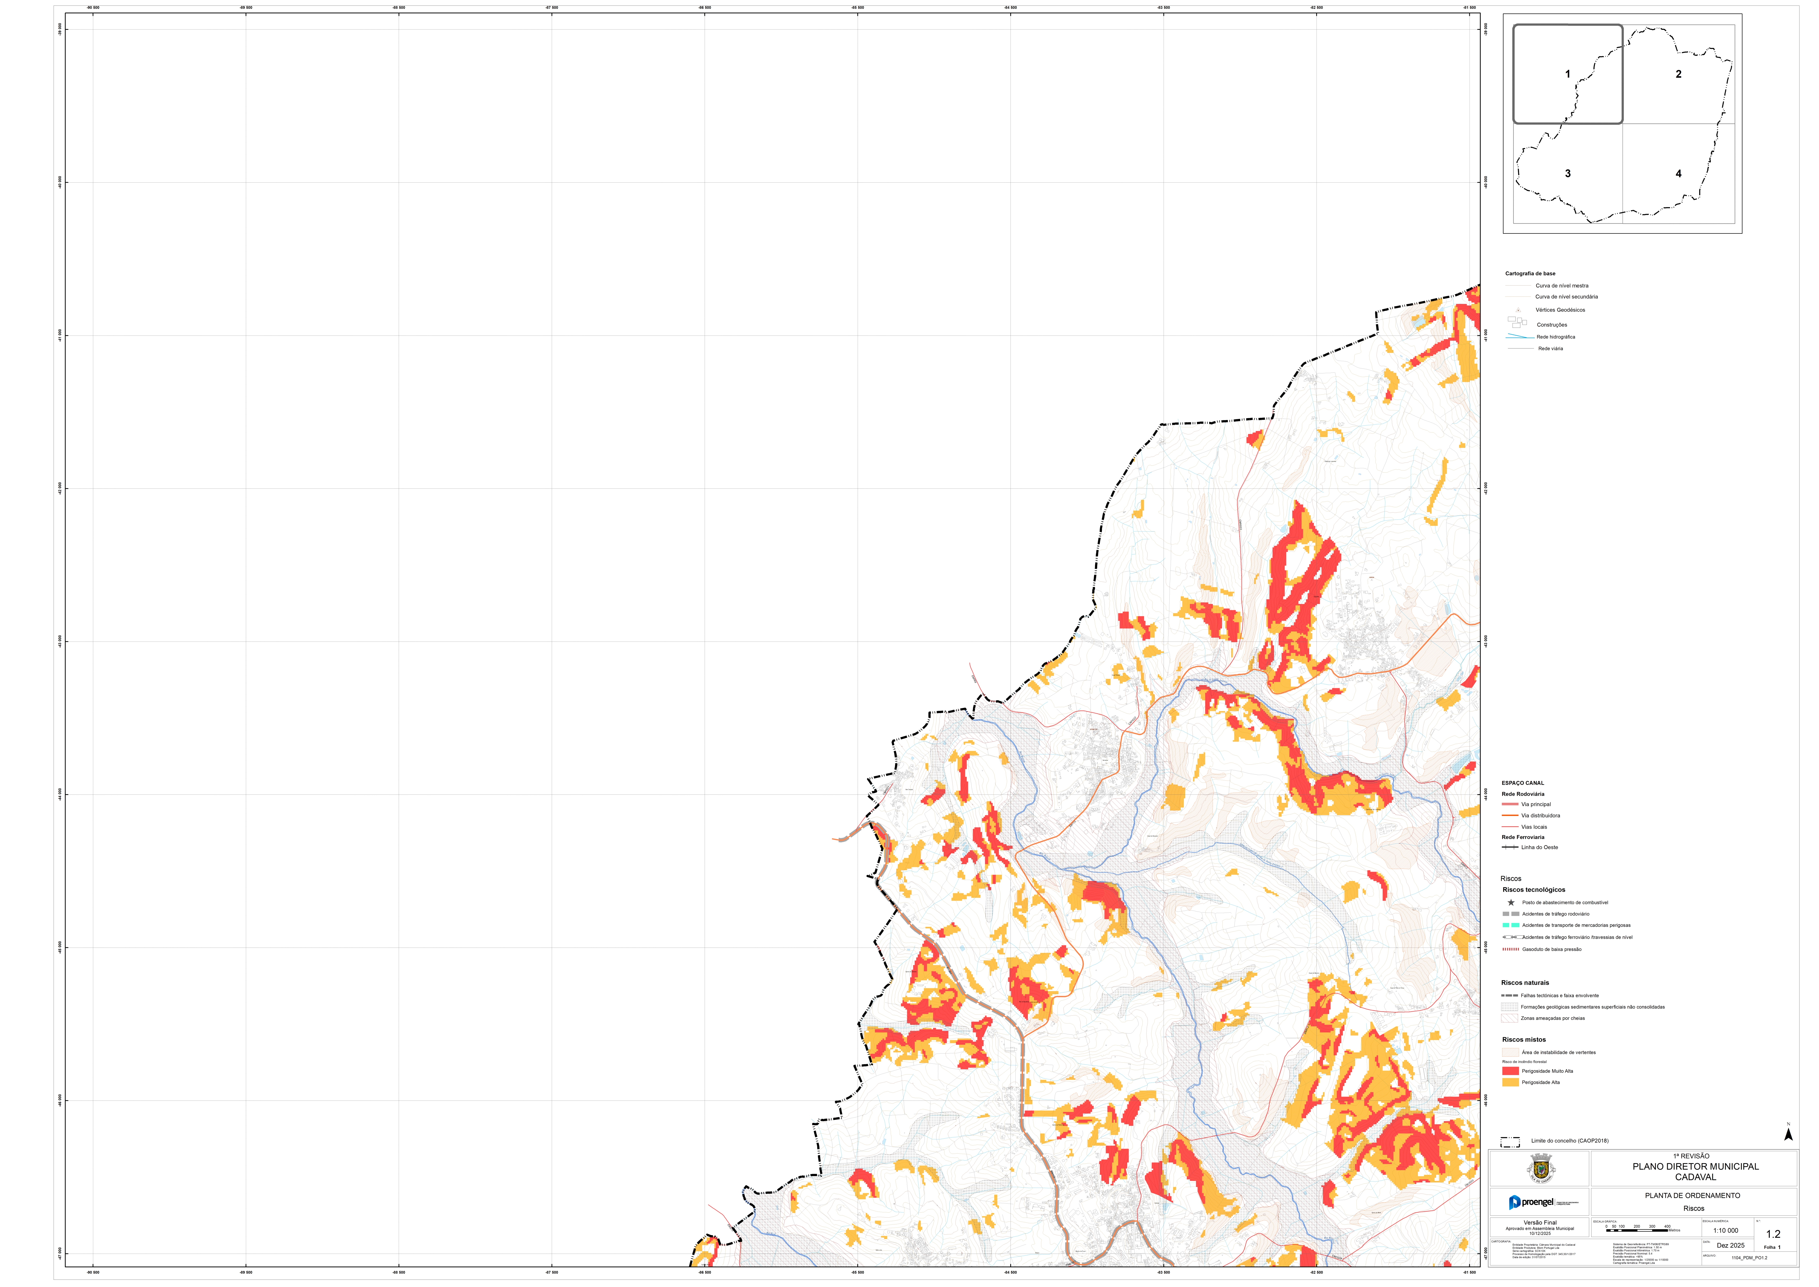Click the 'Rede Rodoviária' subheading
Viewport: 1819px width, 1287px height.
[x=1523, y=794]
